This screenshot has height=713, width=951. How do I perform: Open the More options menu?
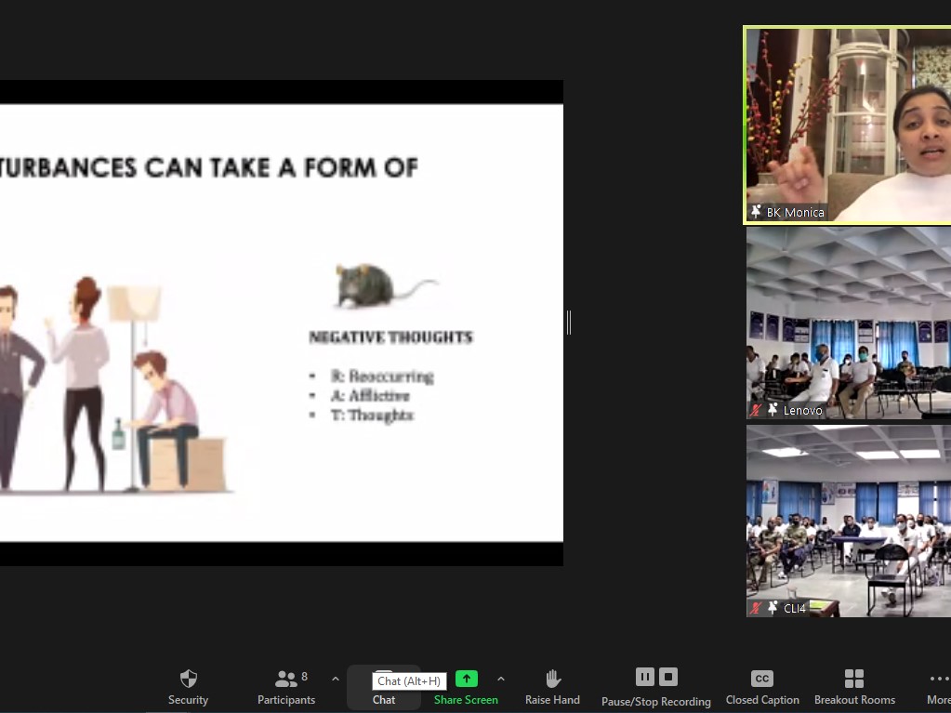pyautogui.click(x=937, y=686)
